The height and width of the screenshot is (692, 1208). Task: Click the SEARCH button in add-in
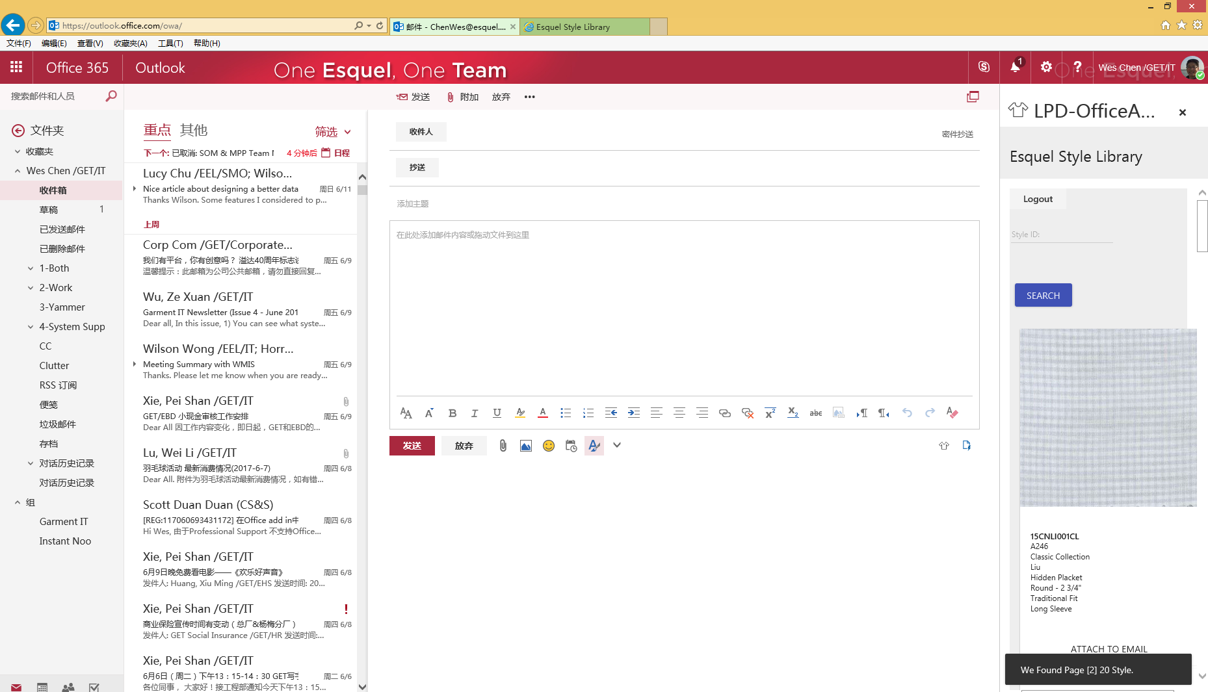point(1044,296)
